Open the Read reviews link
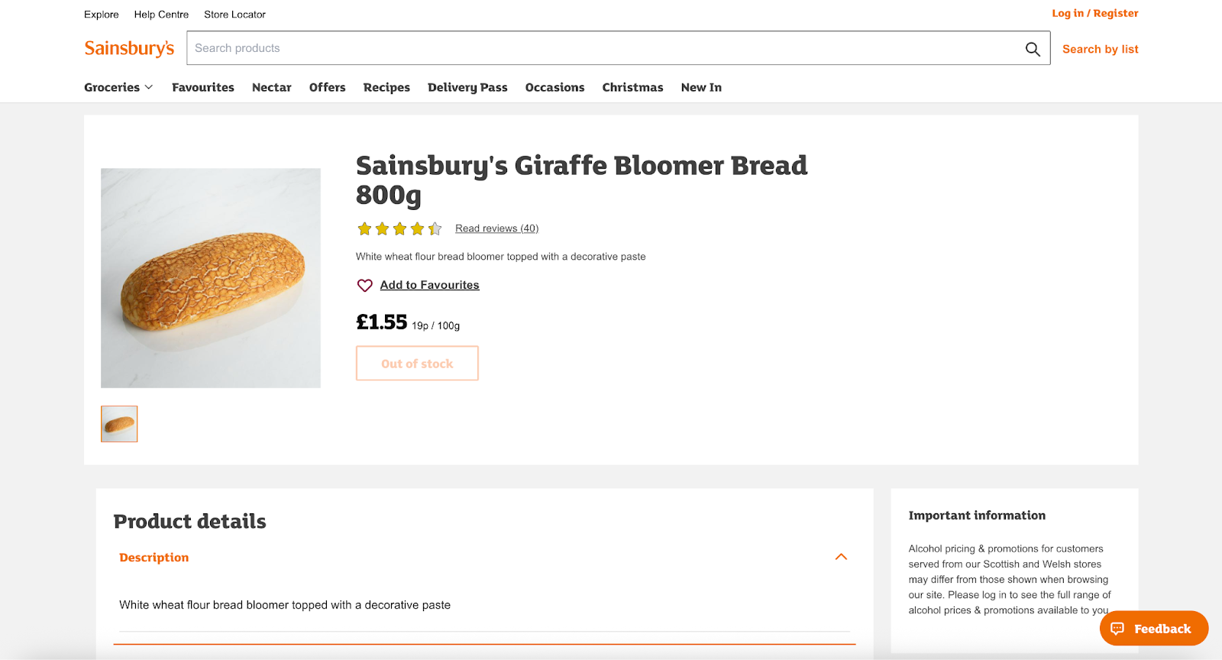The width and height of the screenshot is (1222, 660). (x=496, y=228)
